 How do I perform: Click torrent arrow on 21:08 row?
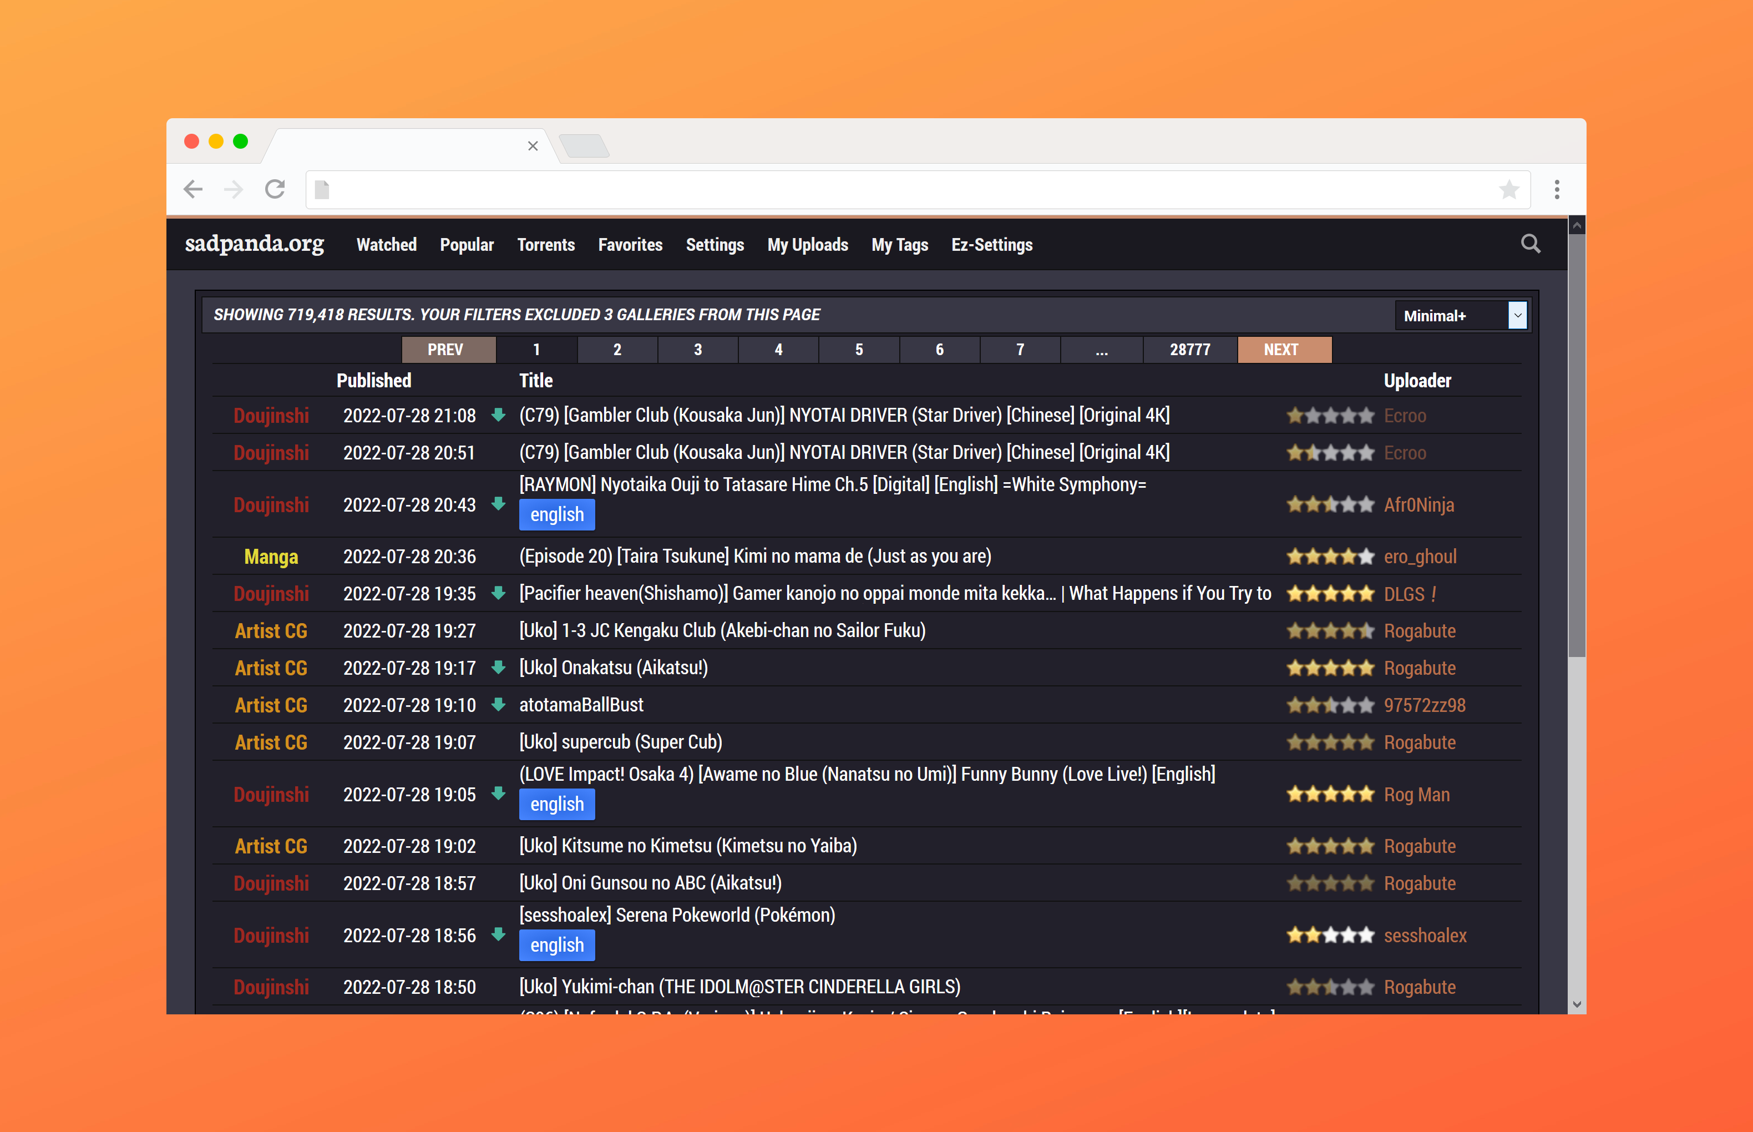pos(498,415)
